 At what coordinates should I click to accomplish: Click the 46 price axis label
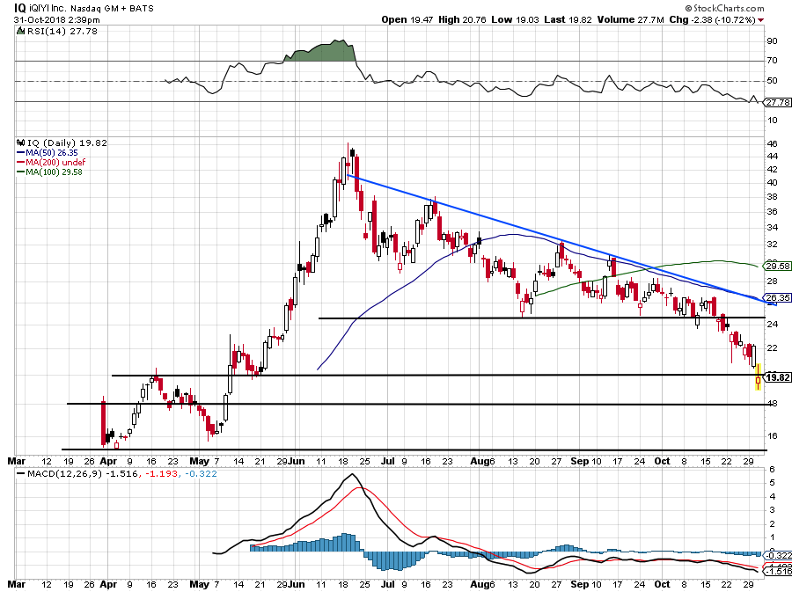[x=772, y=144]
